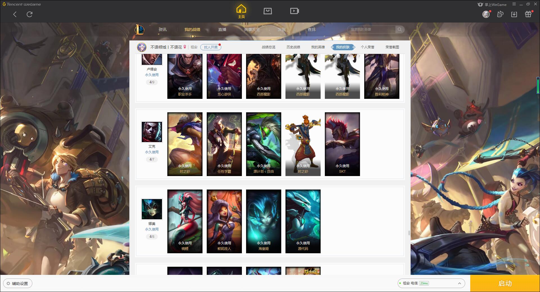Click 娜美 skin count 4/8
Image resolution: width=540 pixels, height=292 pixels.
coord(152,237)
